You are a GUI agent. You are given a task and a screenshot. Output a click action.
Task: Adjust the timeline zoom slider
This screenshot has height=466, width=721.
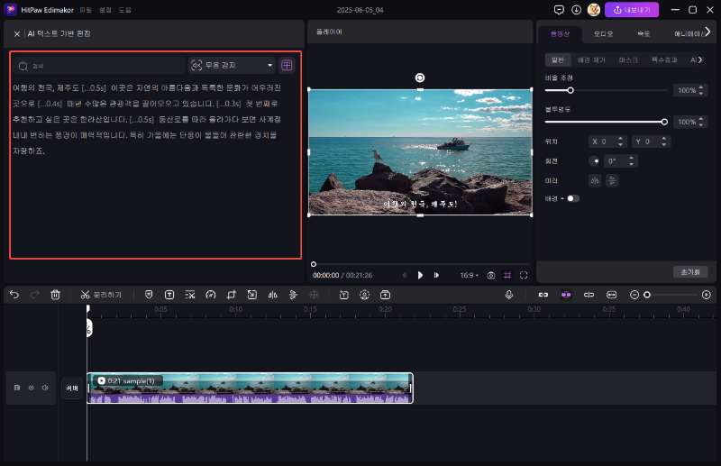(647, 295)
